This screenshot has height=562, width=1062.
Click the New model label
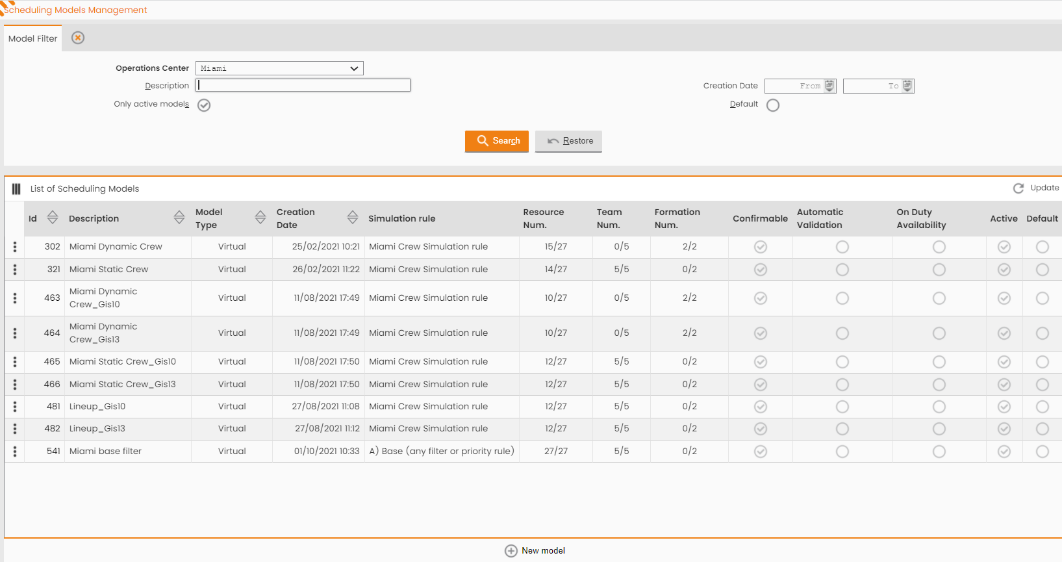[544, 550]
